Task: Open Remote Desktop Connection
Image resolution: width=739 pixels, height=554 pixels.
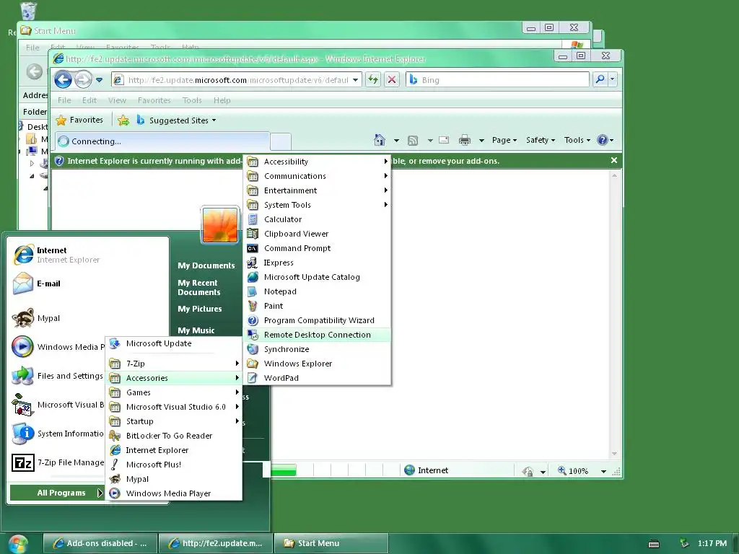Action: (318, 335)
